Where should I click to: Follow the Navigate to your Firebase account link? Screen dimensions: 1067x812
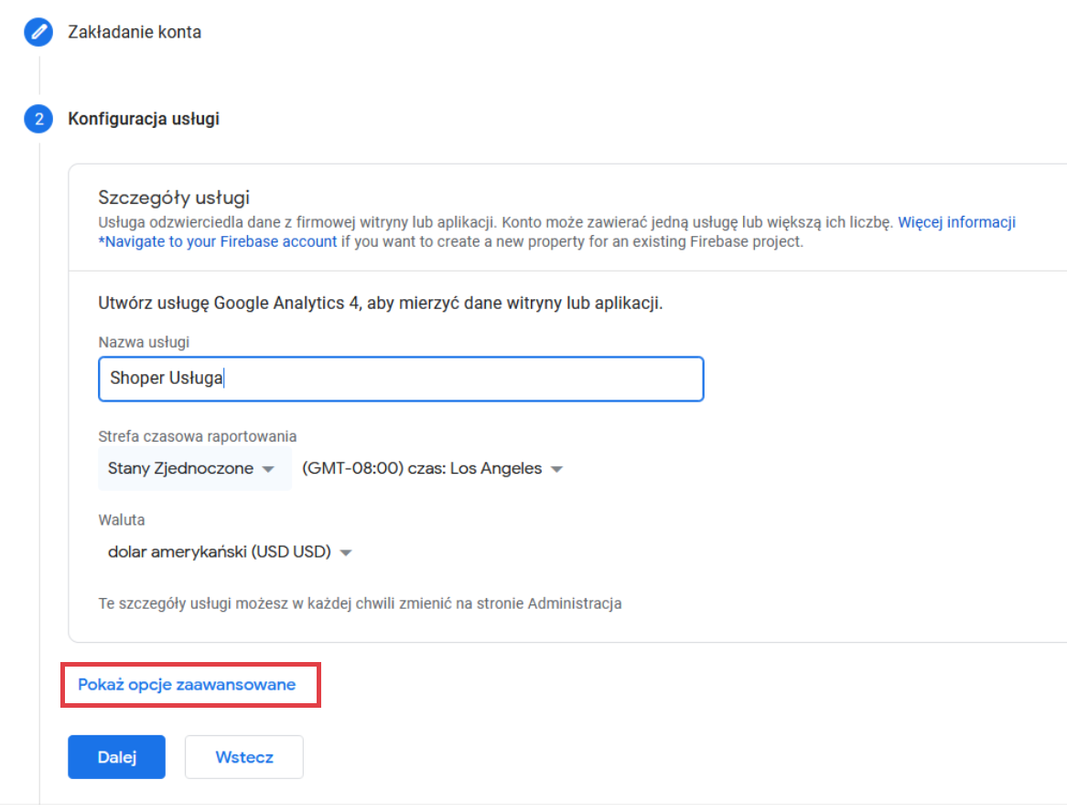point(218,241)
